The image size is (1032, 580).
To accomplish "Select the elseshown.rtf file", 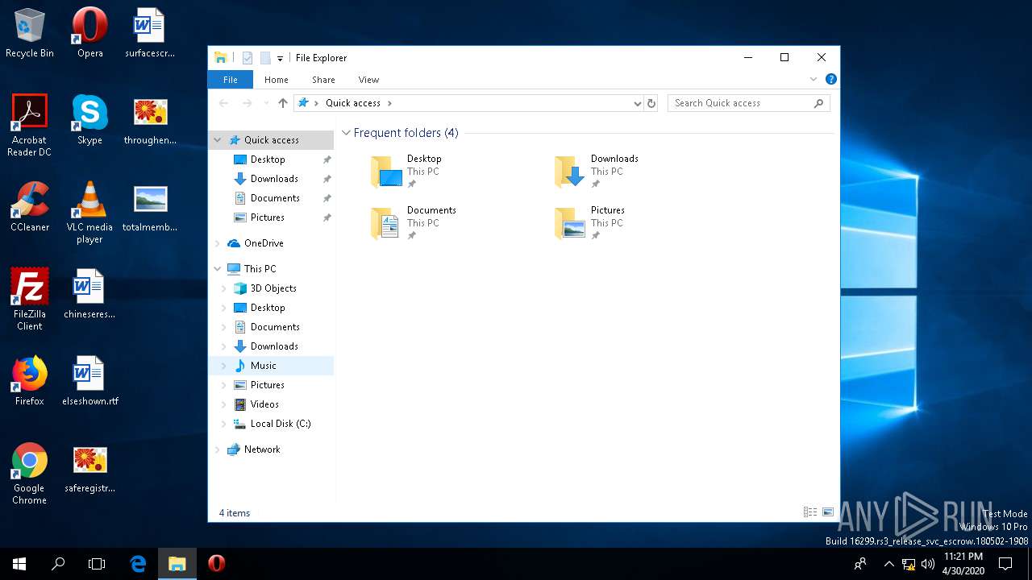I will [x=89, y=381].
